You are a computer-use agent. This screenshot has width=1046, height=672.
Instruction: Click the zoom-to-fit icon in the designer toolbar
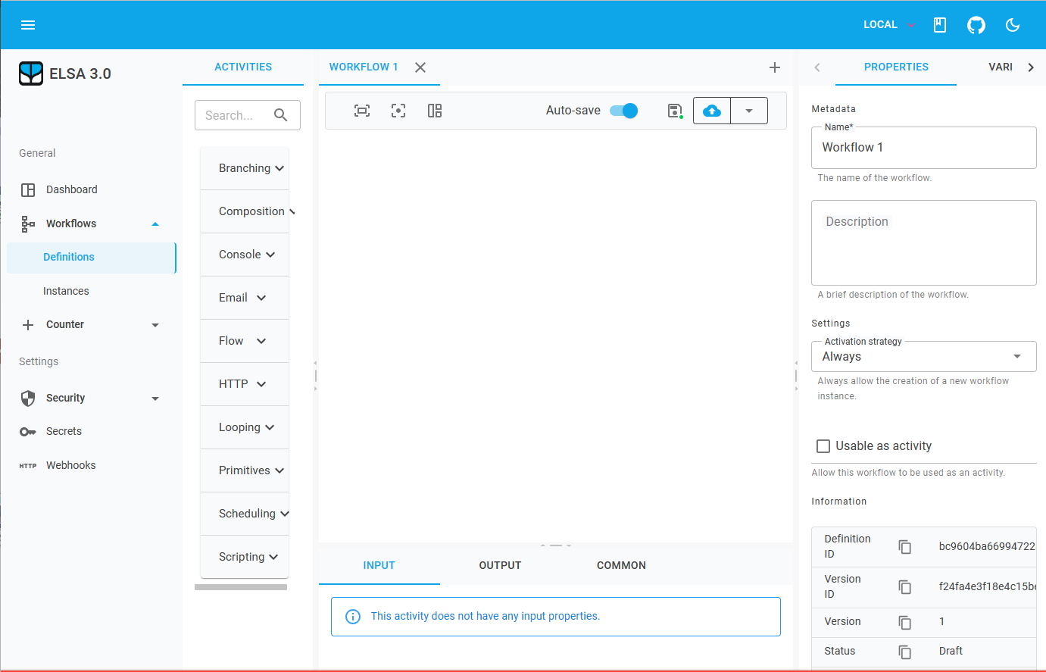tap(362, 111)
